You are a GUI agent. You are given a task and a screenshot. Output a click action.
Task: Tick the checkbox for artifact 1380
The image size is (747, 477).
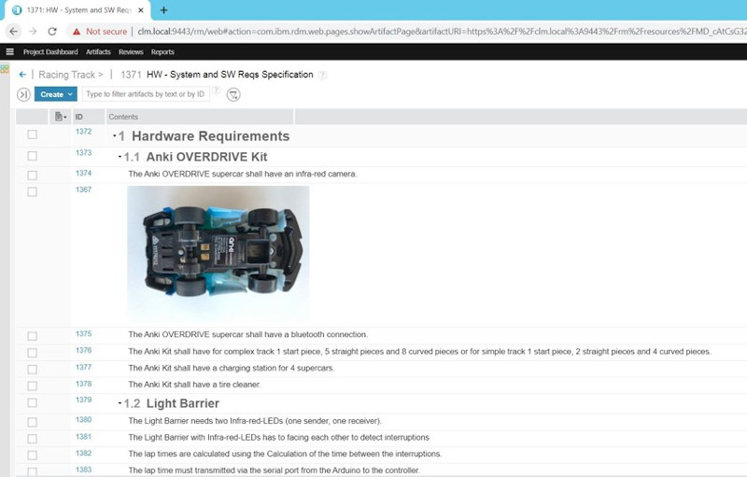(x=33, y=422)
